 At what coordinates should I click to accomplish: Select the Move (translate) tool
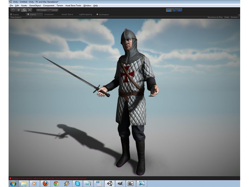(x=19, y=10)
